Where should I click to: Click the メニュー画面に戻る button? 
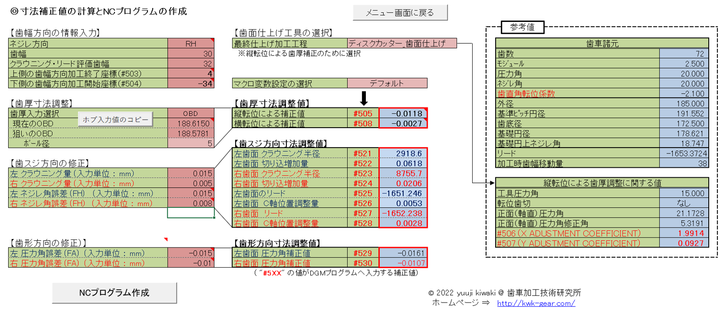400,13
